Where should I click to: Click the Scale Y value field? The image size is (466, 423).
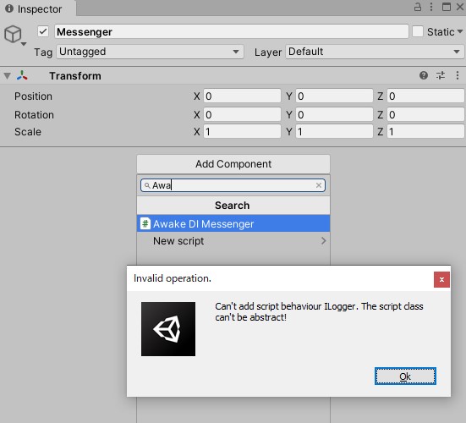pos(334,131)
